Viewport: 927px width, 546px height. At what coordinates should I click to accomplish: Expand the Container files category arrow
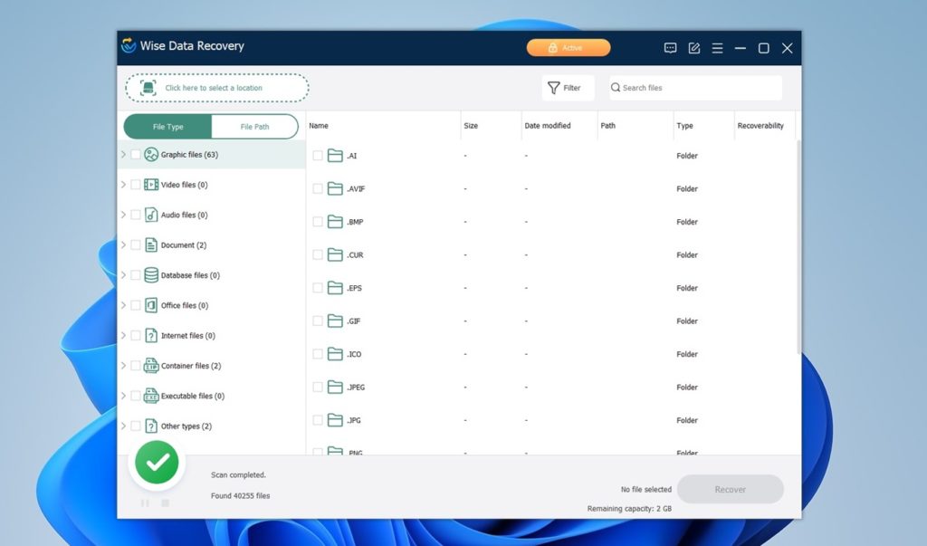tap(123, 366)
